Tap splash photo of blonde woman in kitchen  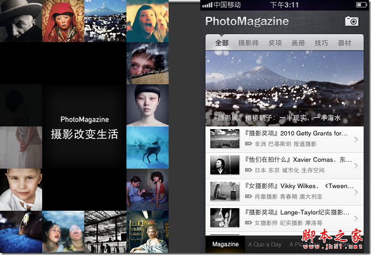click(148, 232)
